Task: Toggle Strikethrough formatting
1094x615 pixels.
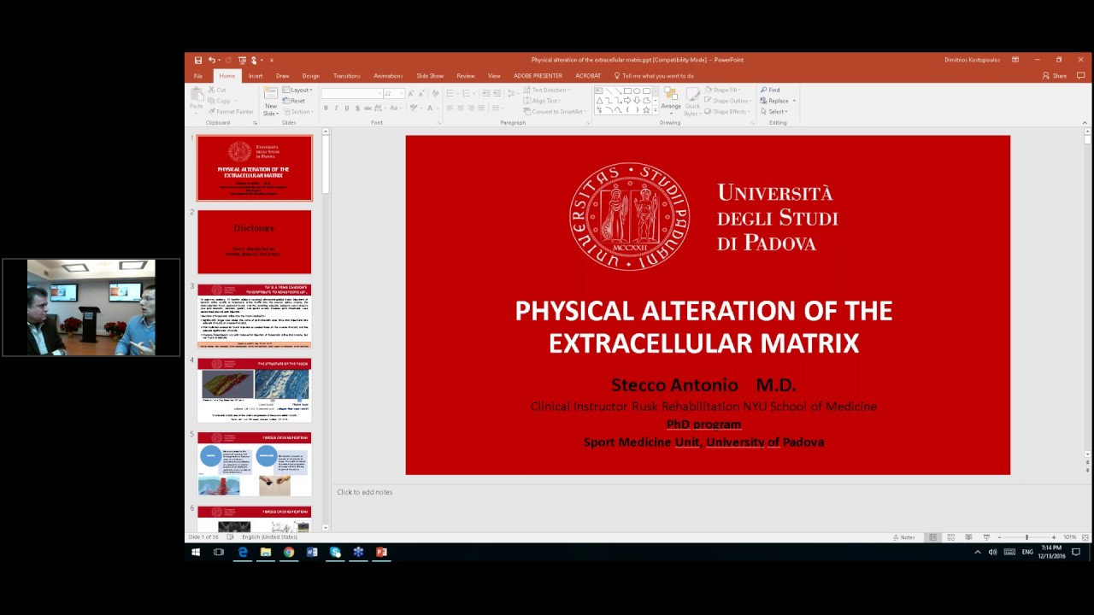Action: 368,108
